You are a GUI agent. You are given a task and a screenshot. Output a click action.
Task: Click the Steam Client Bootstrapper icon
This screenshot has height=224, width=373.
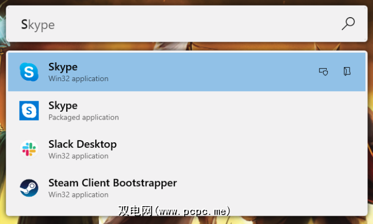point(29,188)
